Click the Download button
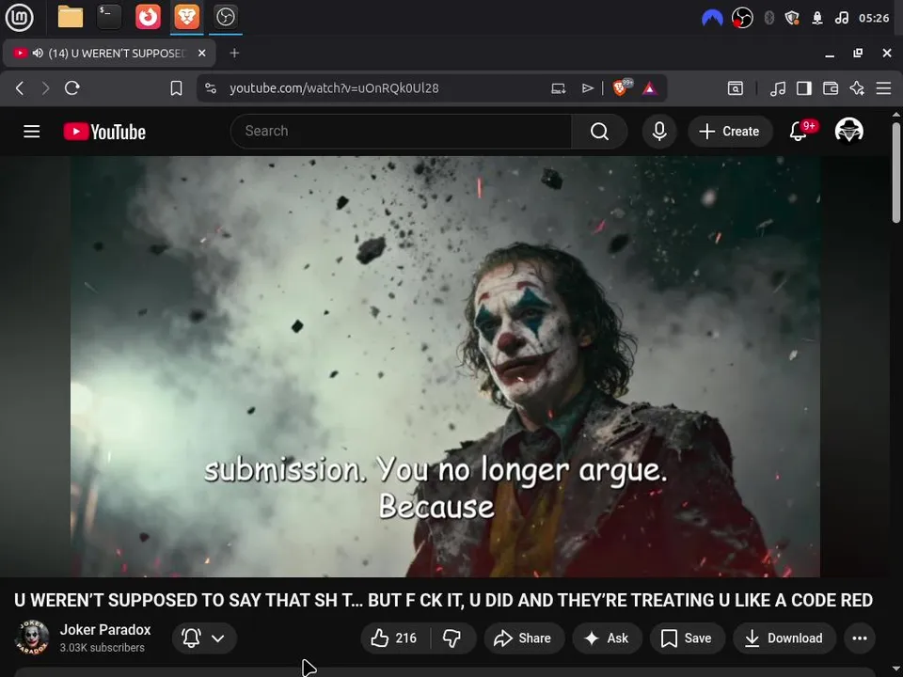 (x=784, y=638)
